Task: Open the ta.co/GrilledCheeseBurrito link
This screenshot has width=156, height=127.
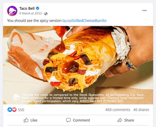Action: pos(84,20)
